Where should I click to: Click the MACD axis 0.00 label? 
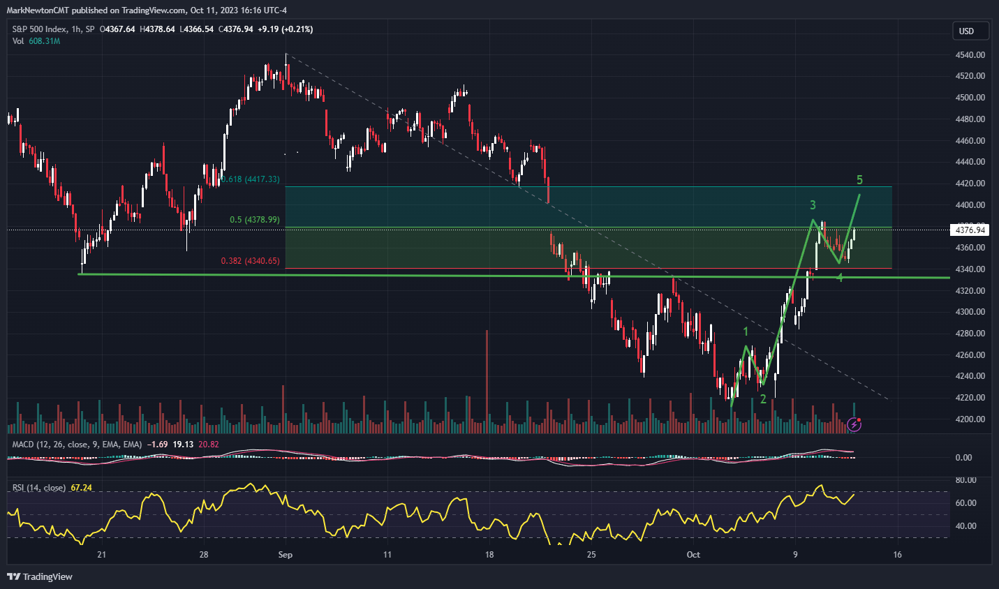(x=963, y=458)
